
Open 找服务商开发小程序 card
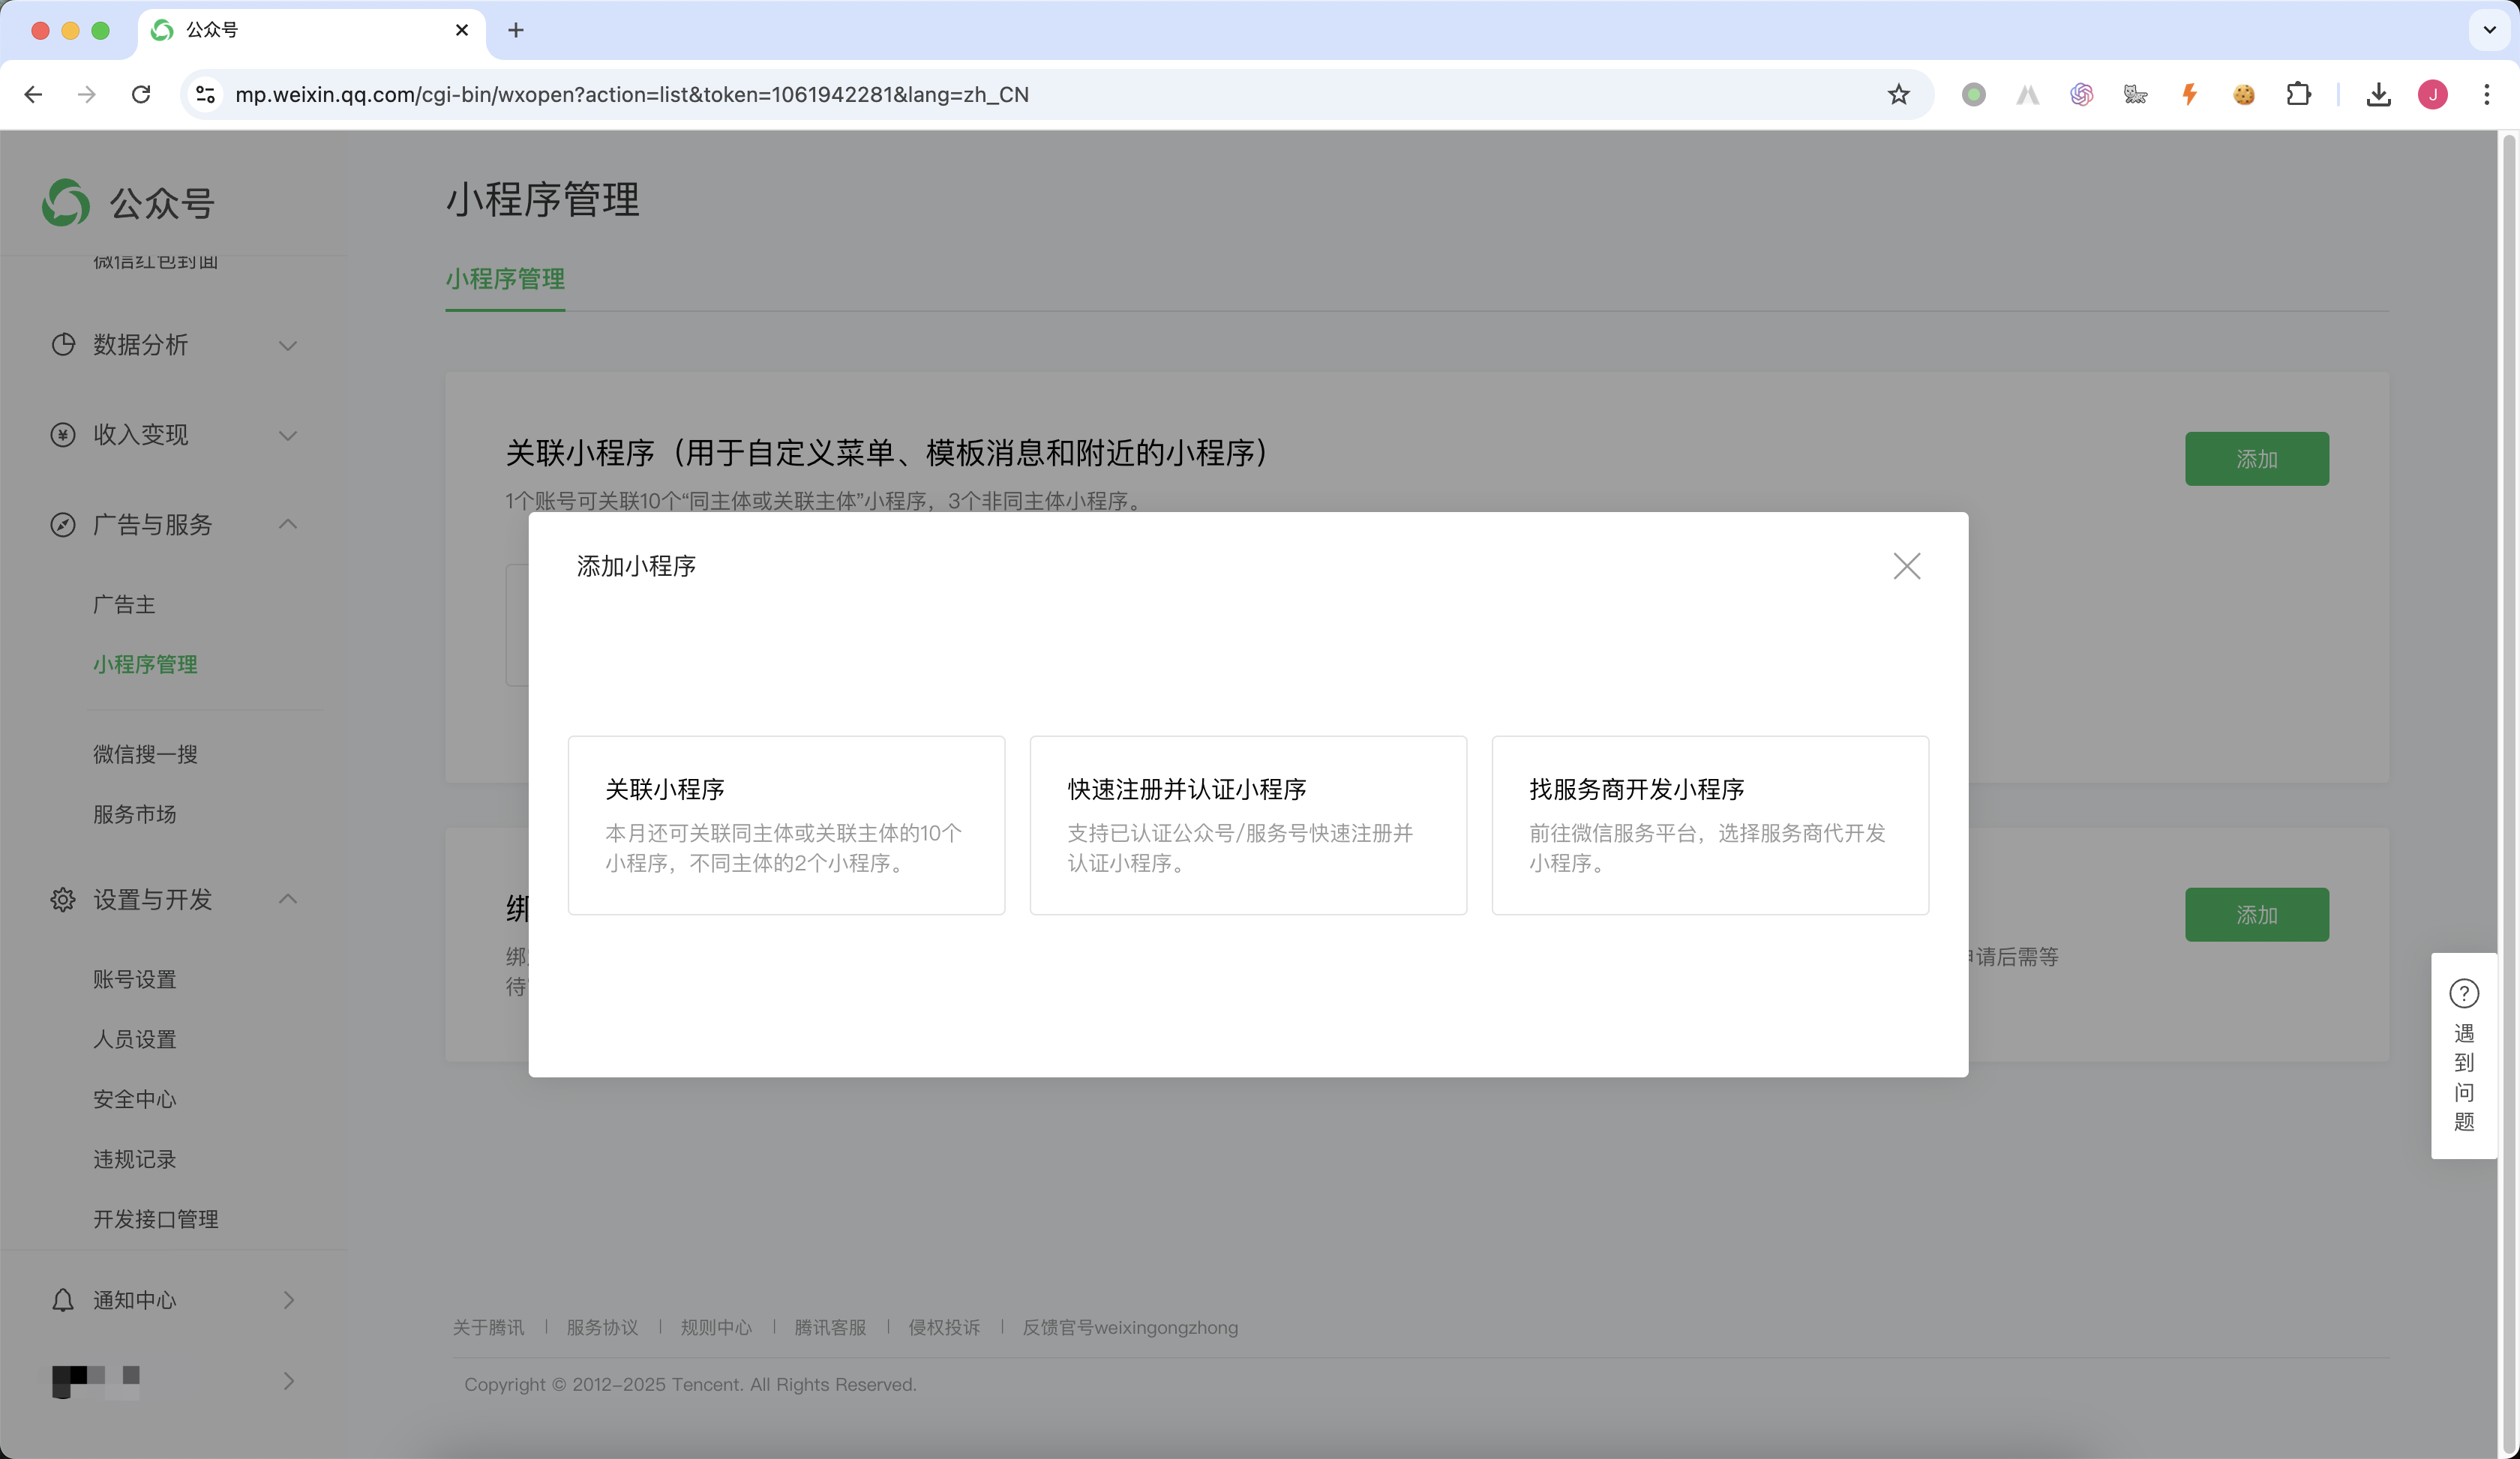pos(1710,825)
